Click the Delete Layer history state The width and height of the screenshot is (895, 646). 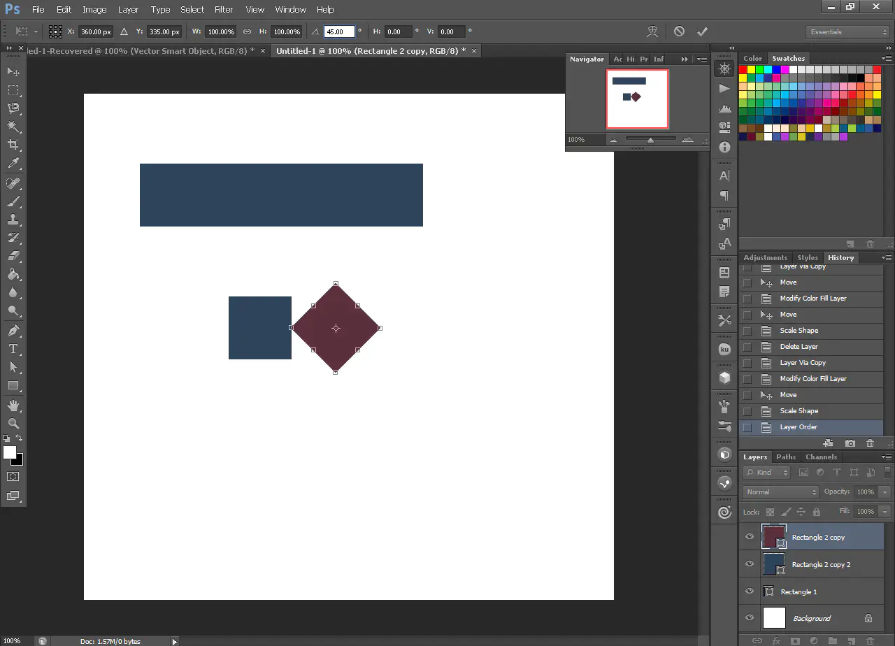[799, 347]
